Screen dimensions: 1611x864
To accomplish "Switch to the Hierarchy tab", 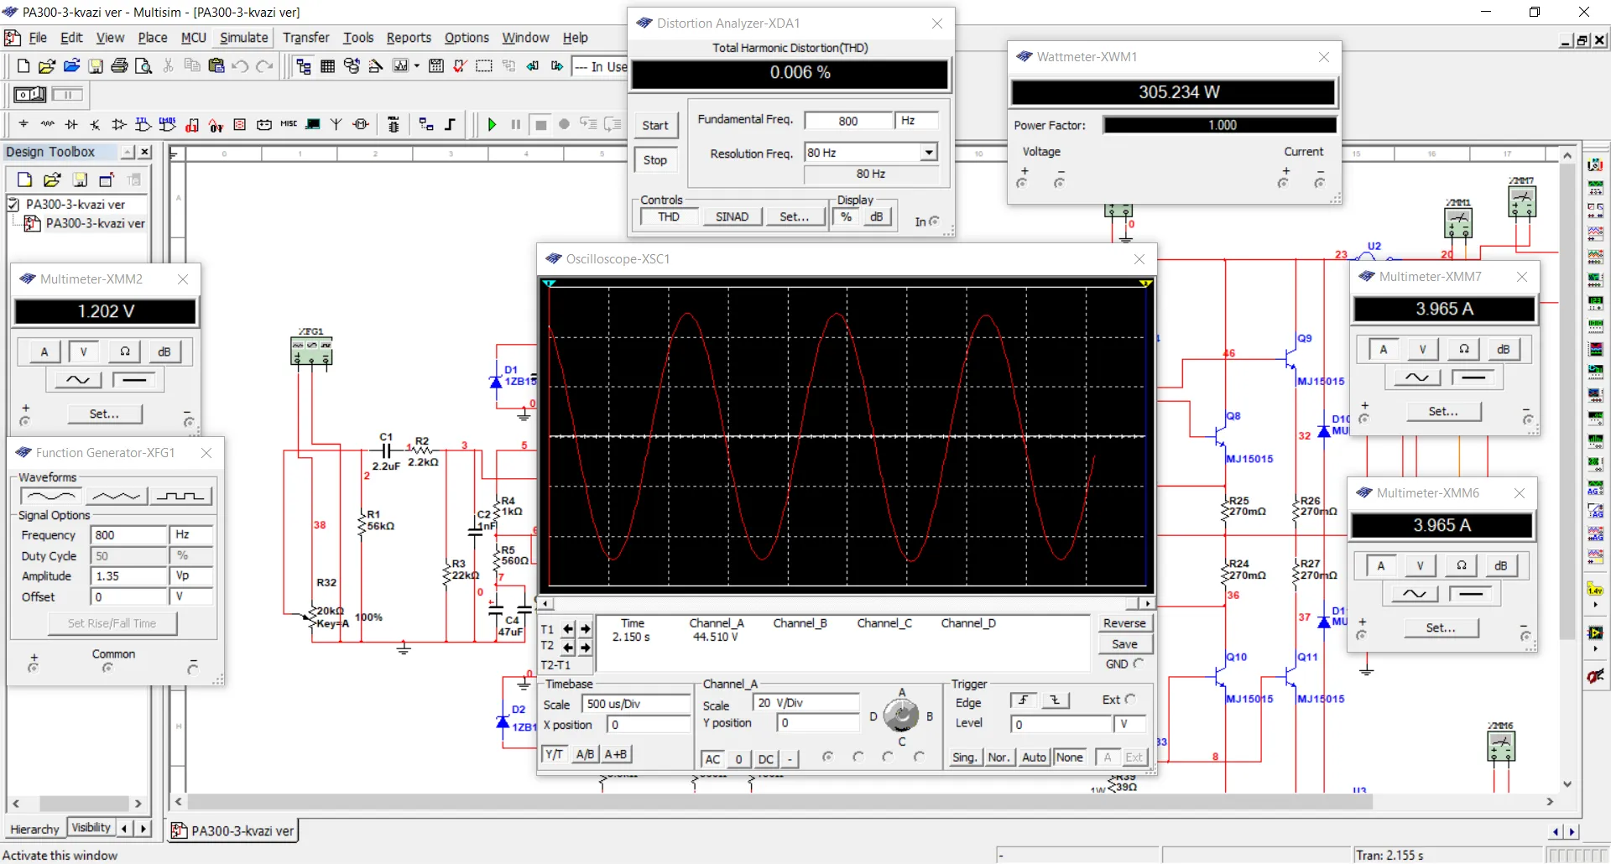I will (34, 829).
